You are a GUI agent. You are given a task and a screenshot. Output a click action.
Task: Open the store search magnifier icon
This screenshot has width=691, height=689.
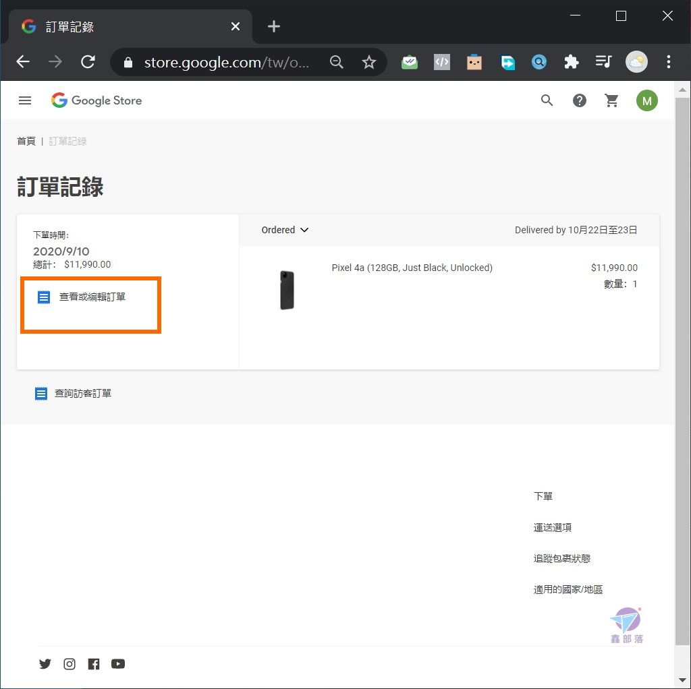point(547,100)
